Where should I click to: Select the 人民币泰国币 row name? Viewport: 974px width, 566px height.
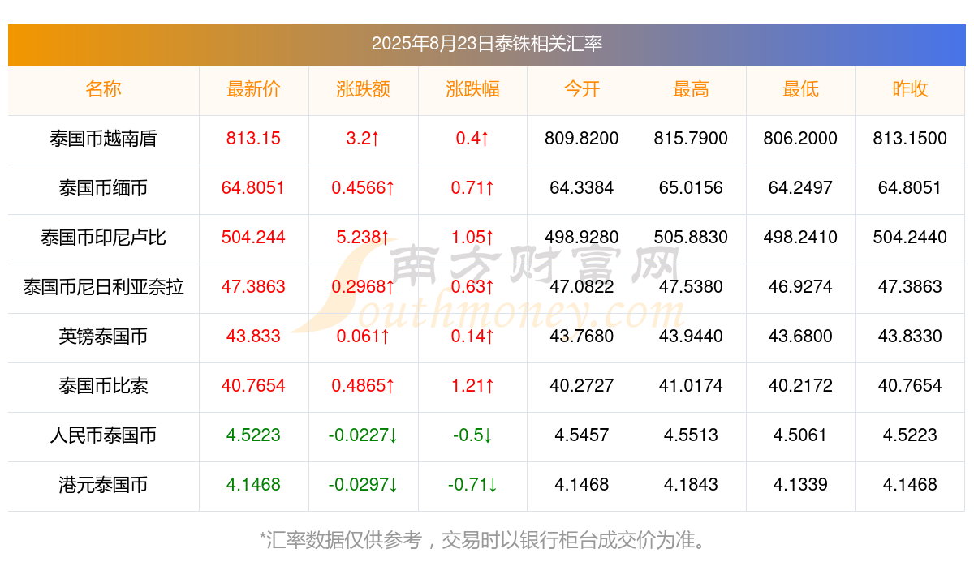pos(103,435)
